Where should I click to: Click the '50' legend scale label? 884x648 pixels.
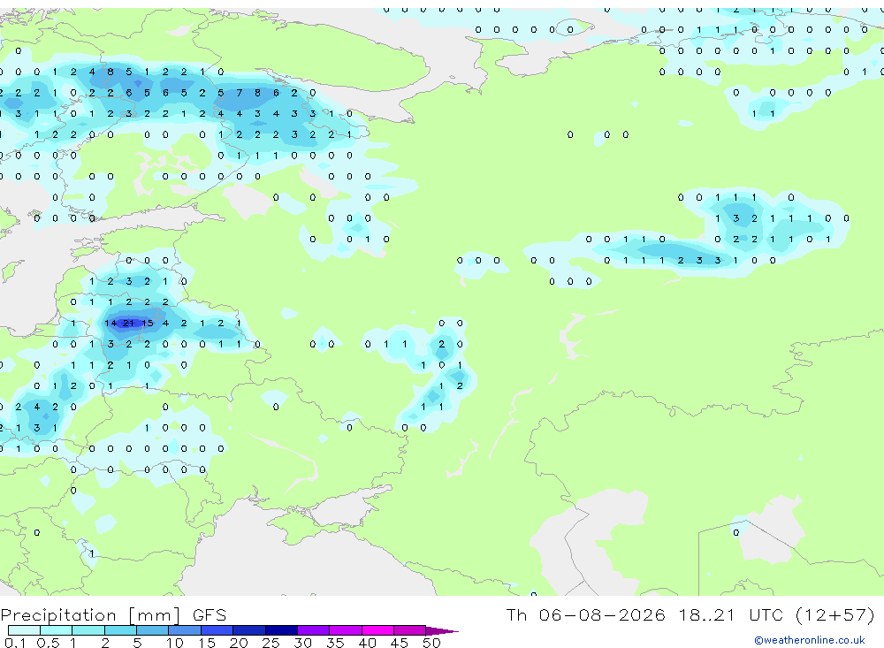[x=431, y=643]
